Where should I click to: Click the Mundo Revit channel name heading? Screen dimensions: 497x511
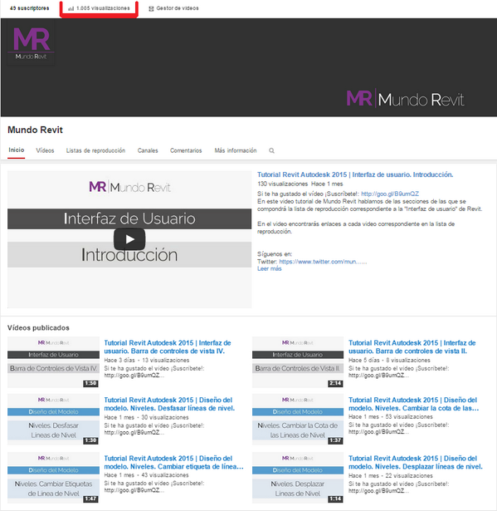[35, 130]
